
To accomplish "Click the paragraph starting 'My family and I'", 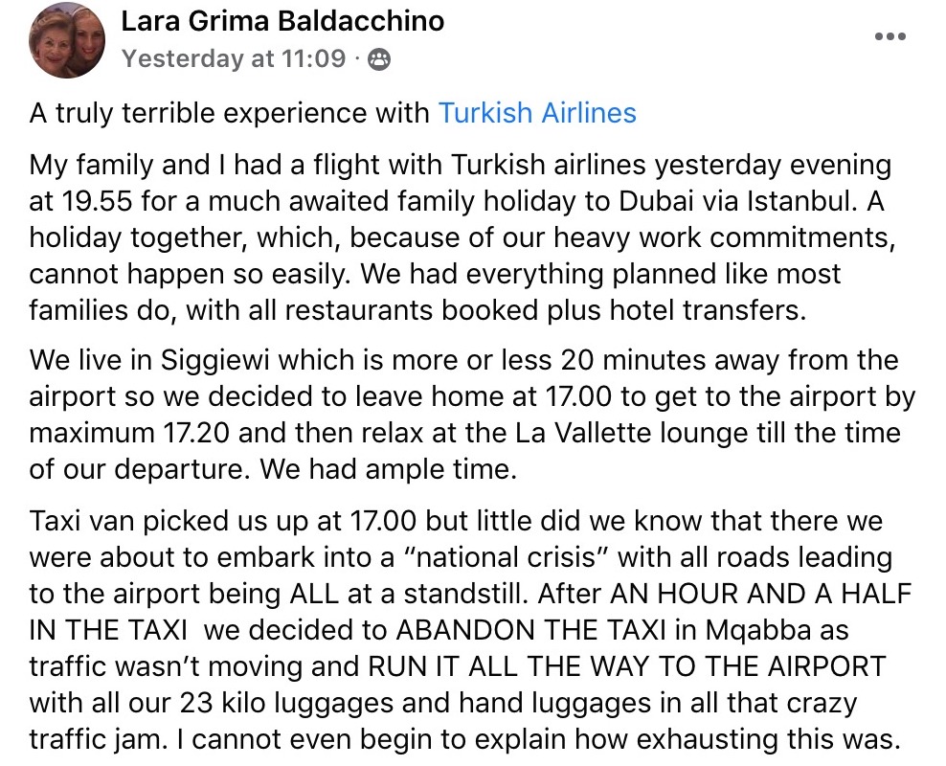I will pyautogui.click(x=462, y=237).
